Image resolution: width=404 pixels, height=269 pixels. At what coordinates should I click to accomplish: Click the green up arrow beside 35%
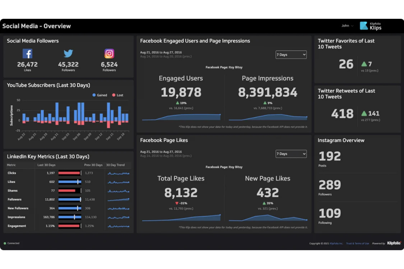pos(264,203)
